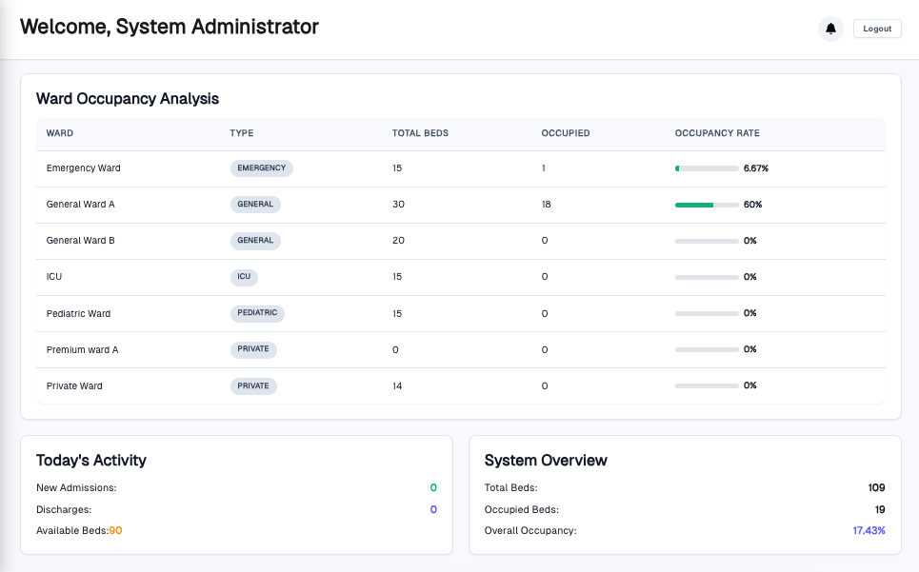Click the EMERGENCY type badge
The image size is (919, 572).
(x=262, y=168)
